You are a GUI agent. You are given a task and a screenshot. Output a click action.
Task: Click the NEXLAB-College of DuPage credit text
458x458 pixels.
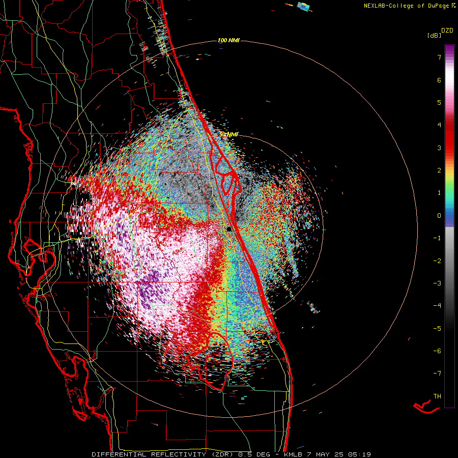click(x=406, y=6)
